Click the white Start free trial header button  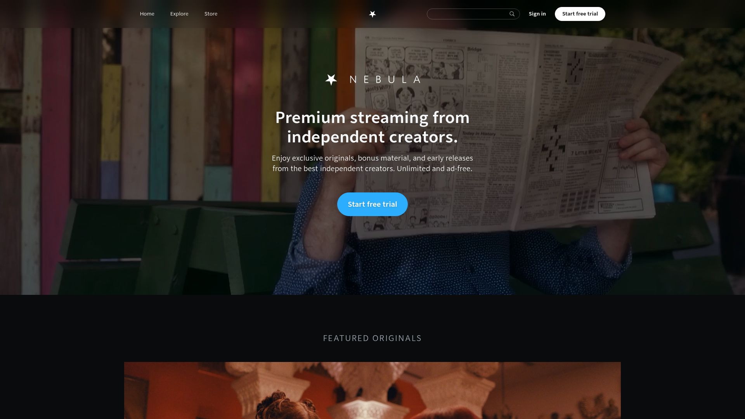[x=580, y=14]
